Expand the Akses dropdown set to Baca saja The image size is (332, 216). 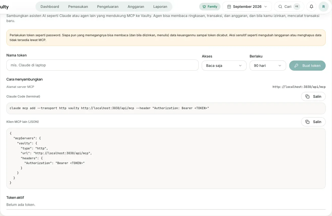pos(224,66)
